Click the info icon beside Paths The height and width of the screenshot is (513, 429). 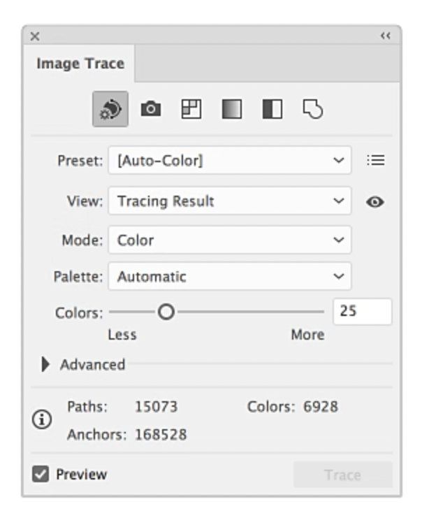click(42, 419)
